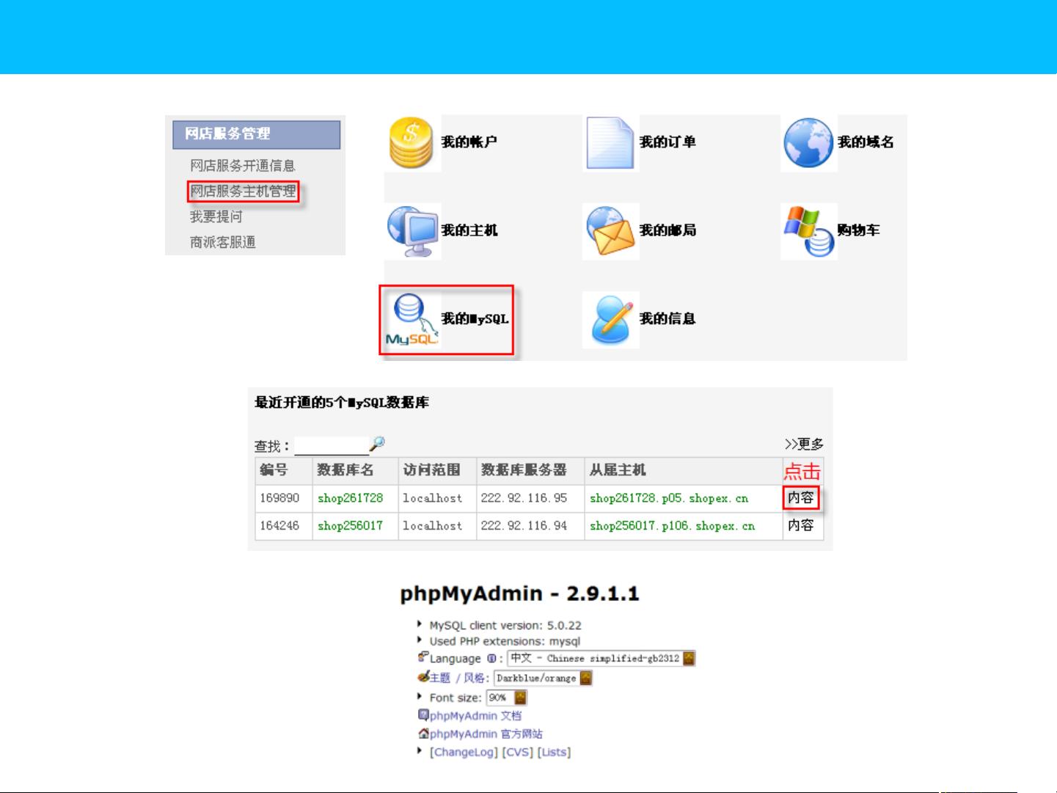Click the Used PHP extensions: mysql line
This screenshot has height=793, width=1057.
505,641
